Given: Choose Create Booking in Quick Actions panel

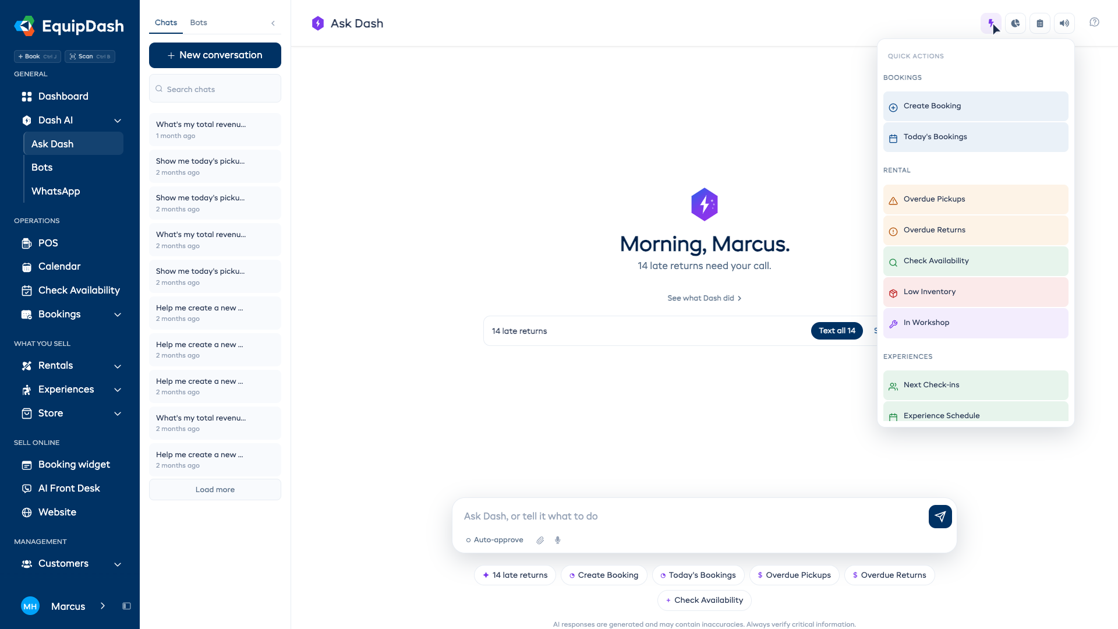Looking at the screenshot, I should point(975,106).
